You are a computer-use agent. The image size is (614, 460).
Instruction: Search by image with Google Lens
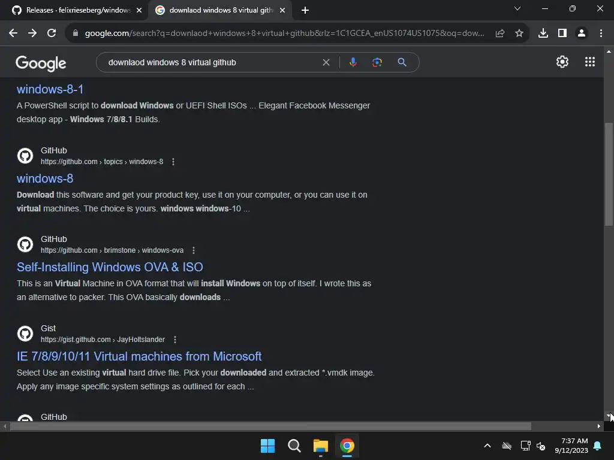(x=377, y=62)
